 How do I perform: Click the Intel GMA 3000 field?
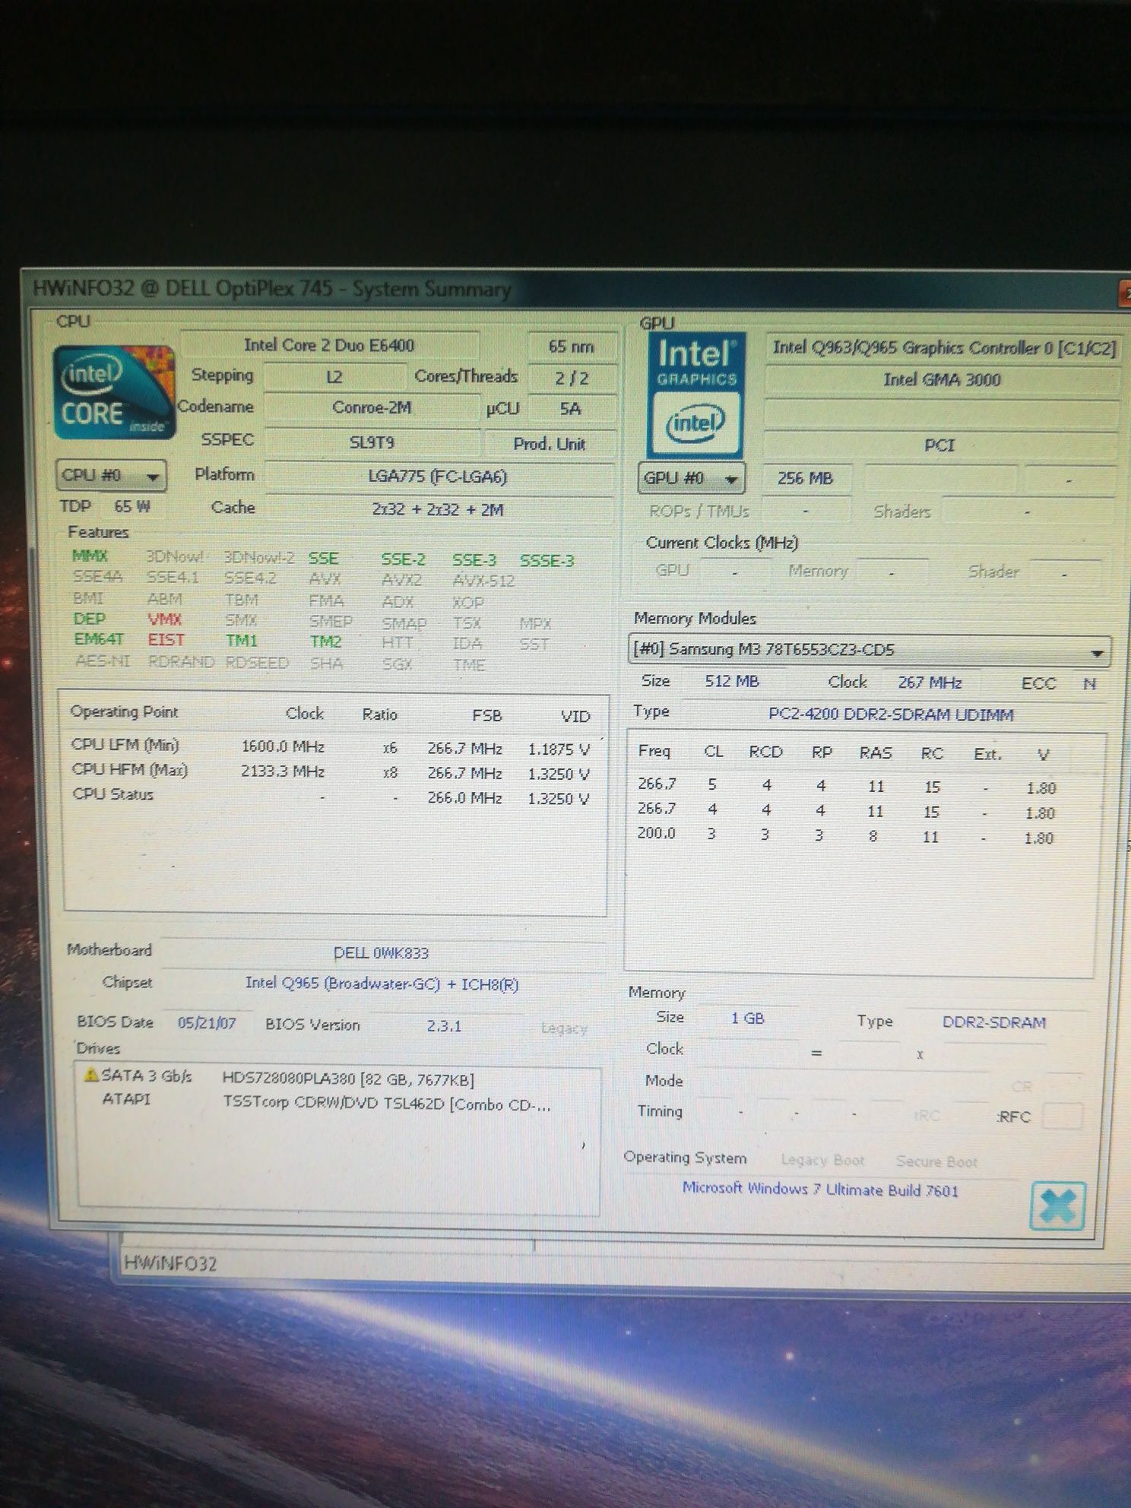(942, 379)
